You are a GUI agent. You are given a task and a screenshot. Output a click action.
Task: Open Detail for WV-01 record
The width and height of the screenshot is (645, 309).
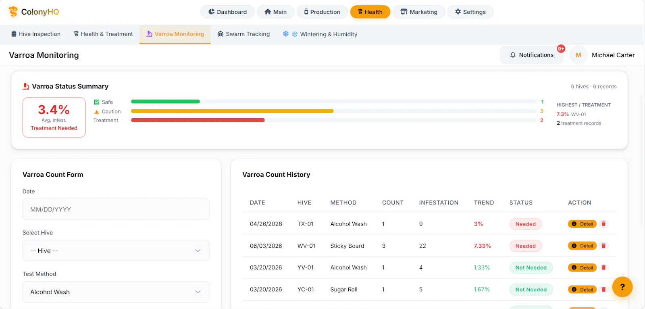click(x=582, y=246)
